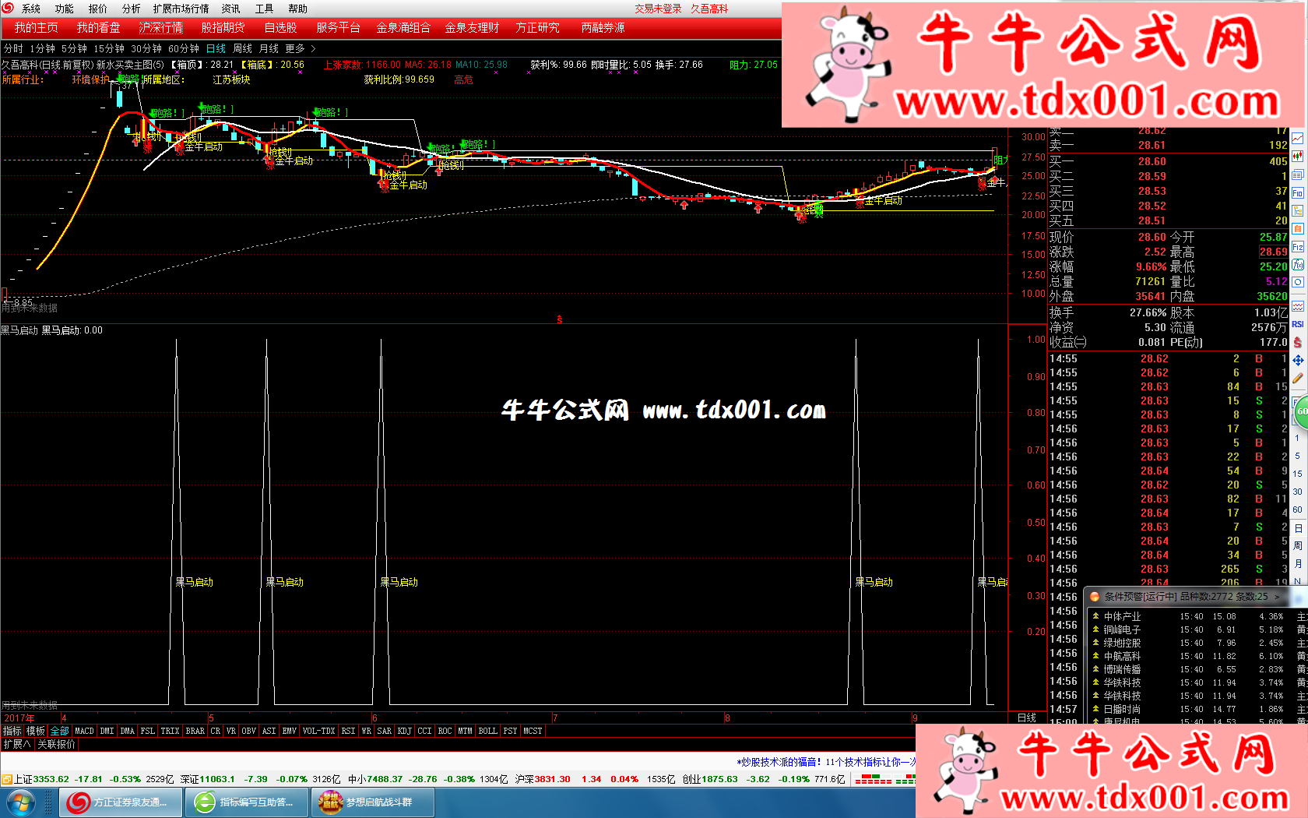
Task: Click the red dollar sign icon
Action: [1298, 342]
